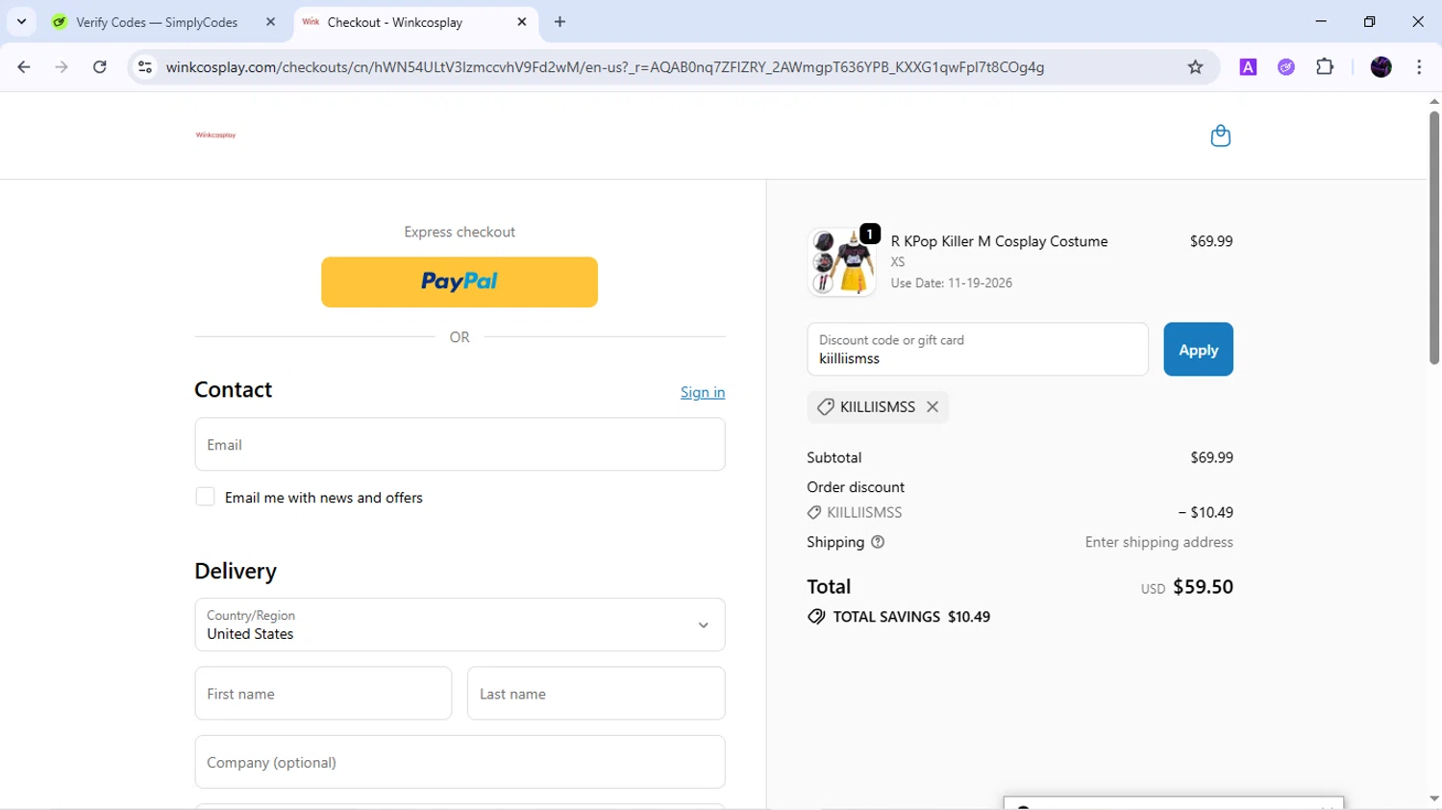1442x810 pixels.
Task: Expand the Country/Region dropdown
Action: [x=460, y=625]
